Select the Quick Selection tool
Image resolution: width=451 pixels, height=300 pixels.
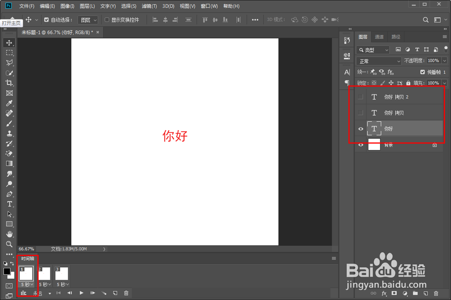pos(9,73)
